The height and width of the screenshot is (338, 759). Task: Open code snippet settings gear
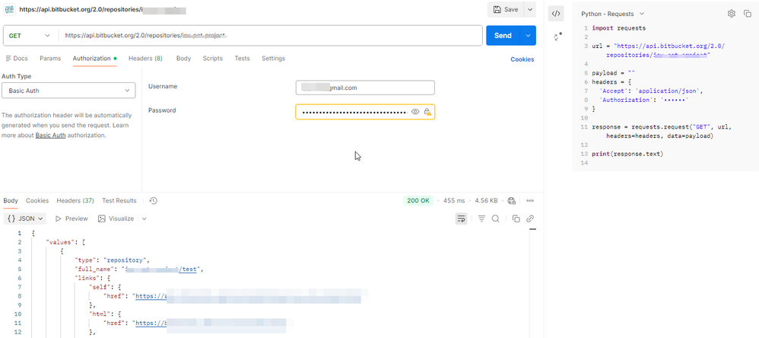[x=732, y=14]
